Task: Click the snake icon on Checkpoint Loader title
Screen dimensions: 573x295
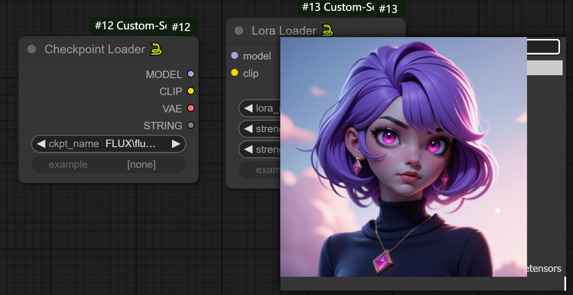Action: click(156, 49)
